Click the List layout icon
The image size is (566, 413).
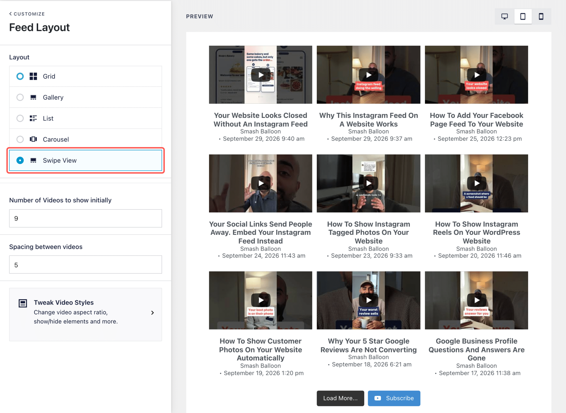pyautogui.click(x=33, y=118)
